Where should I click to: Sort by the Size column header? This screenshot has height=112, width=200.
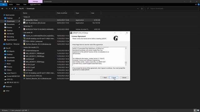[x=93, y=13]
